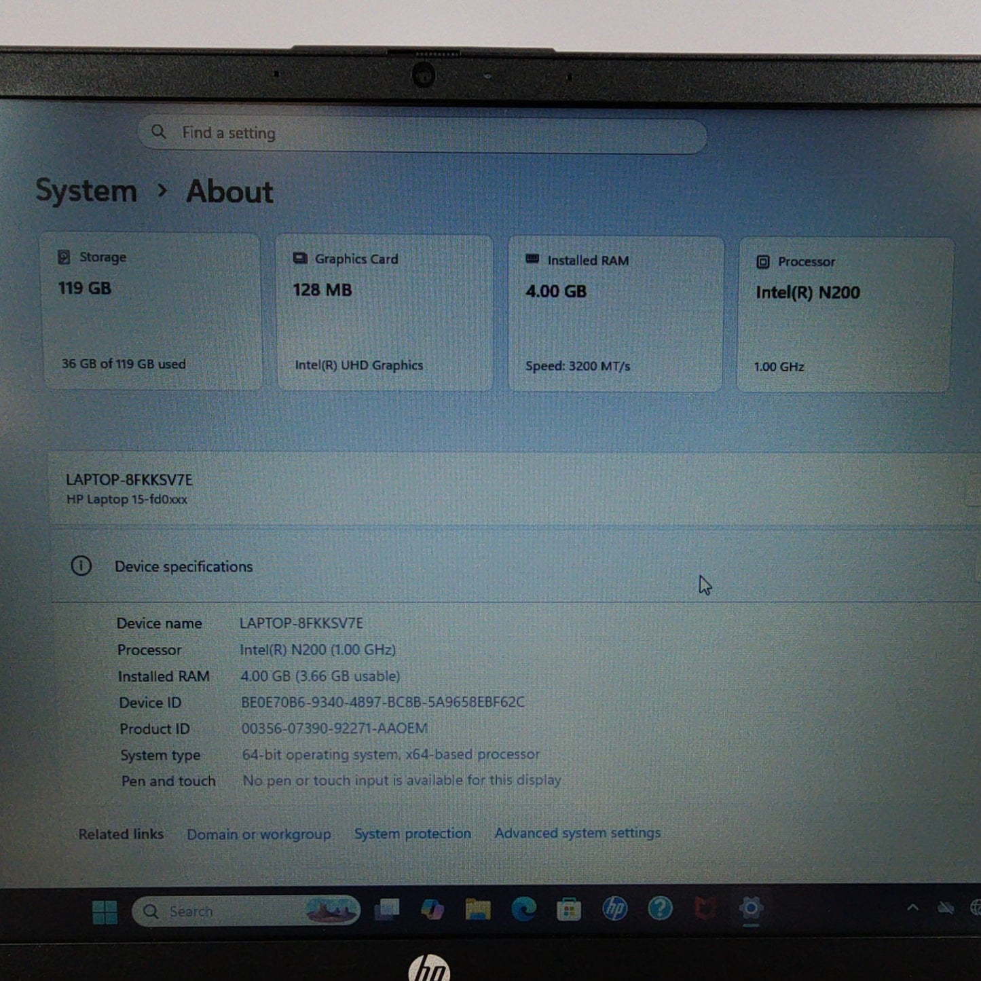Open the blue question mark help app
Image resolution: width=981 pixels, height=981 pixels.
tap(660, 908)
